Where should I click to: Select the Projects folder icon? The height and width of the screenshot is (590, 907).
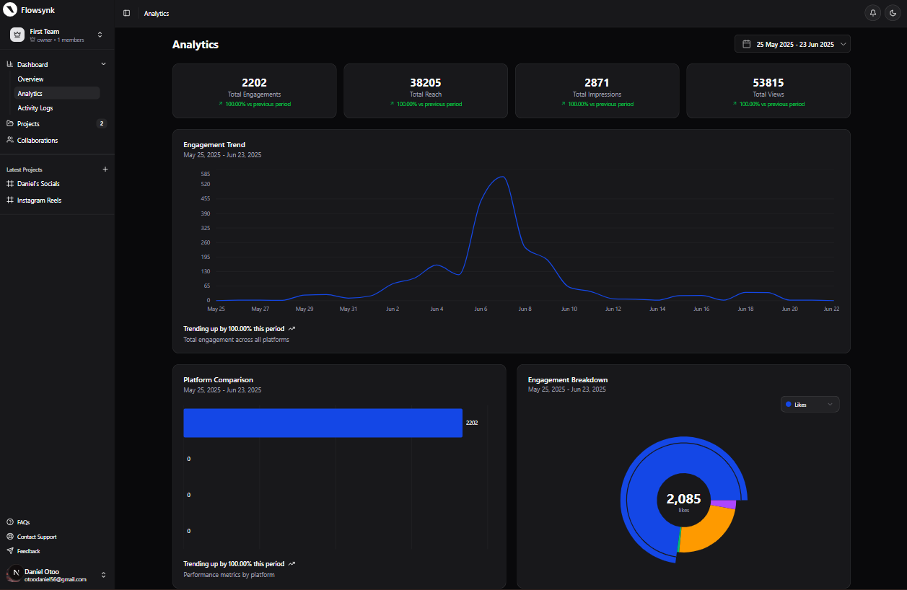(x=9, y=123)
